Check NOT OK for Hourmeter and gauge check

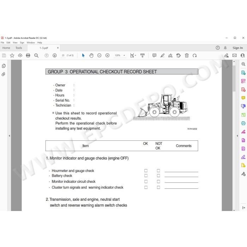click(x=158, y=170)
